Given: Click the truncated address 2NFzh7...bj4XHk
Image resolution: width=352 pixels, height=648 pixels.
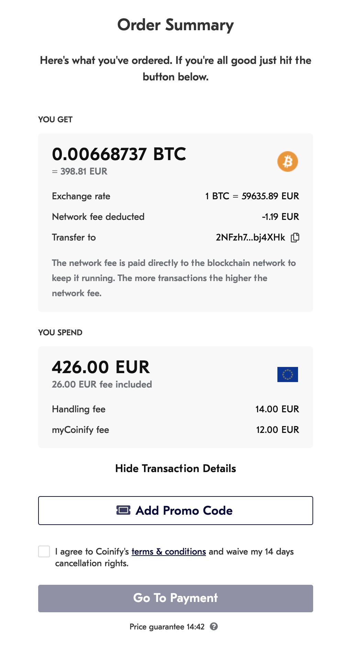Looking at the screenshot, I should [x=250, y=237].
